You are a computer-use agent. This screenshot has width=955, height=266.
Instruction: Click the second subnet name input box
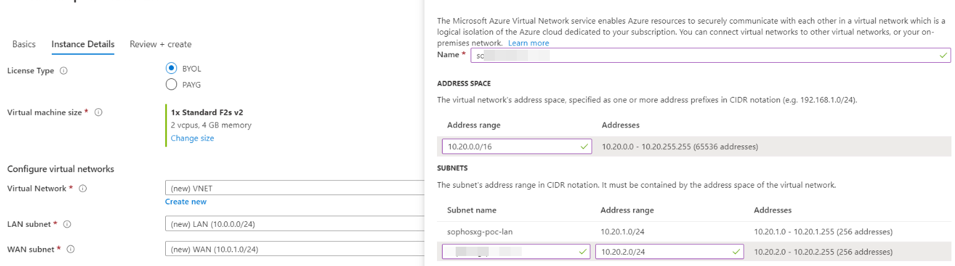pos(511,252)
